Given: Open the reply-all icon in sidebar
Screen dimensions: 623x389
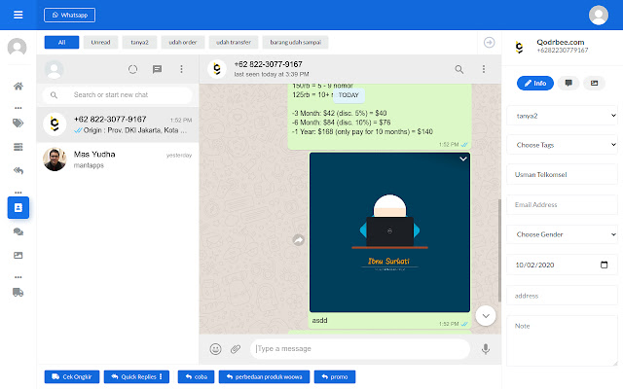Looking at the screenshot, I should pyautogui.click(x=18, y=171).
